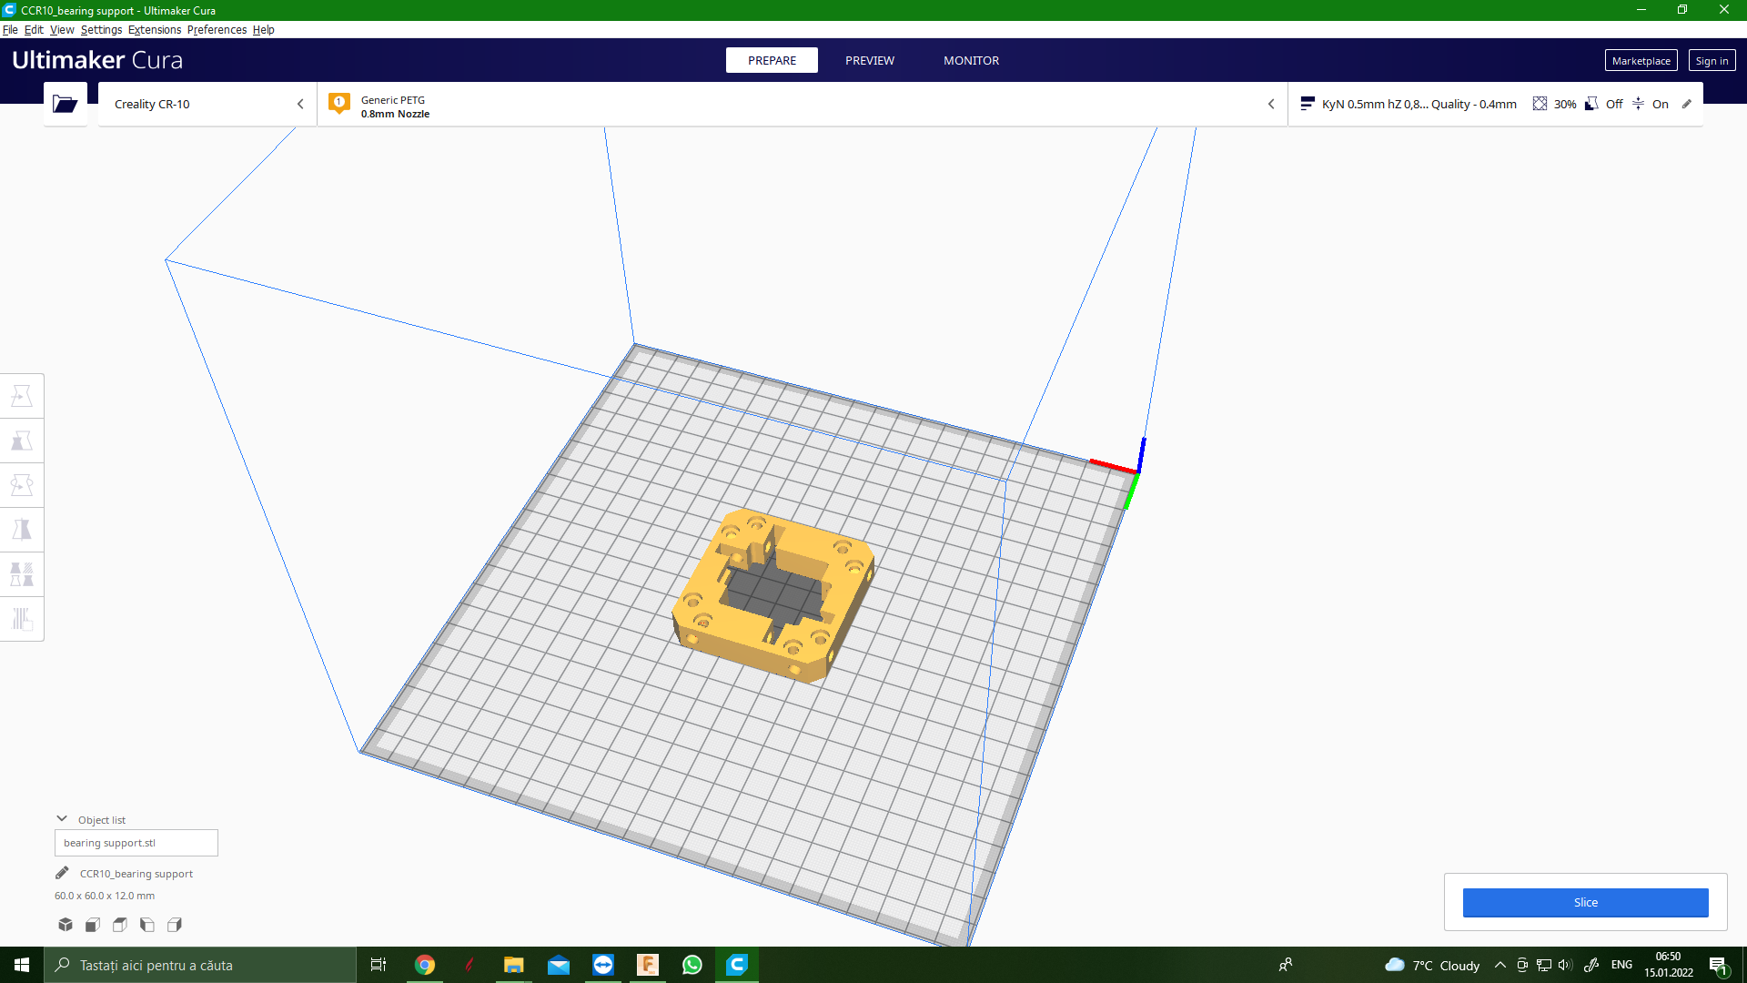1747x983 pixels.
Task: Open Per Model Settings tool
Action: [22, 574]
